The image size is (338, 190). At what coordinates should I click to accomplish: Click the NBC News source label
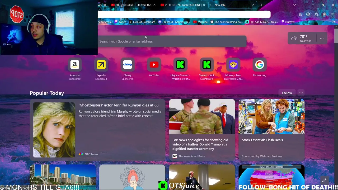(x=91, y=154)
